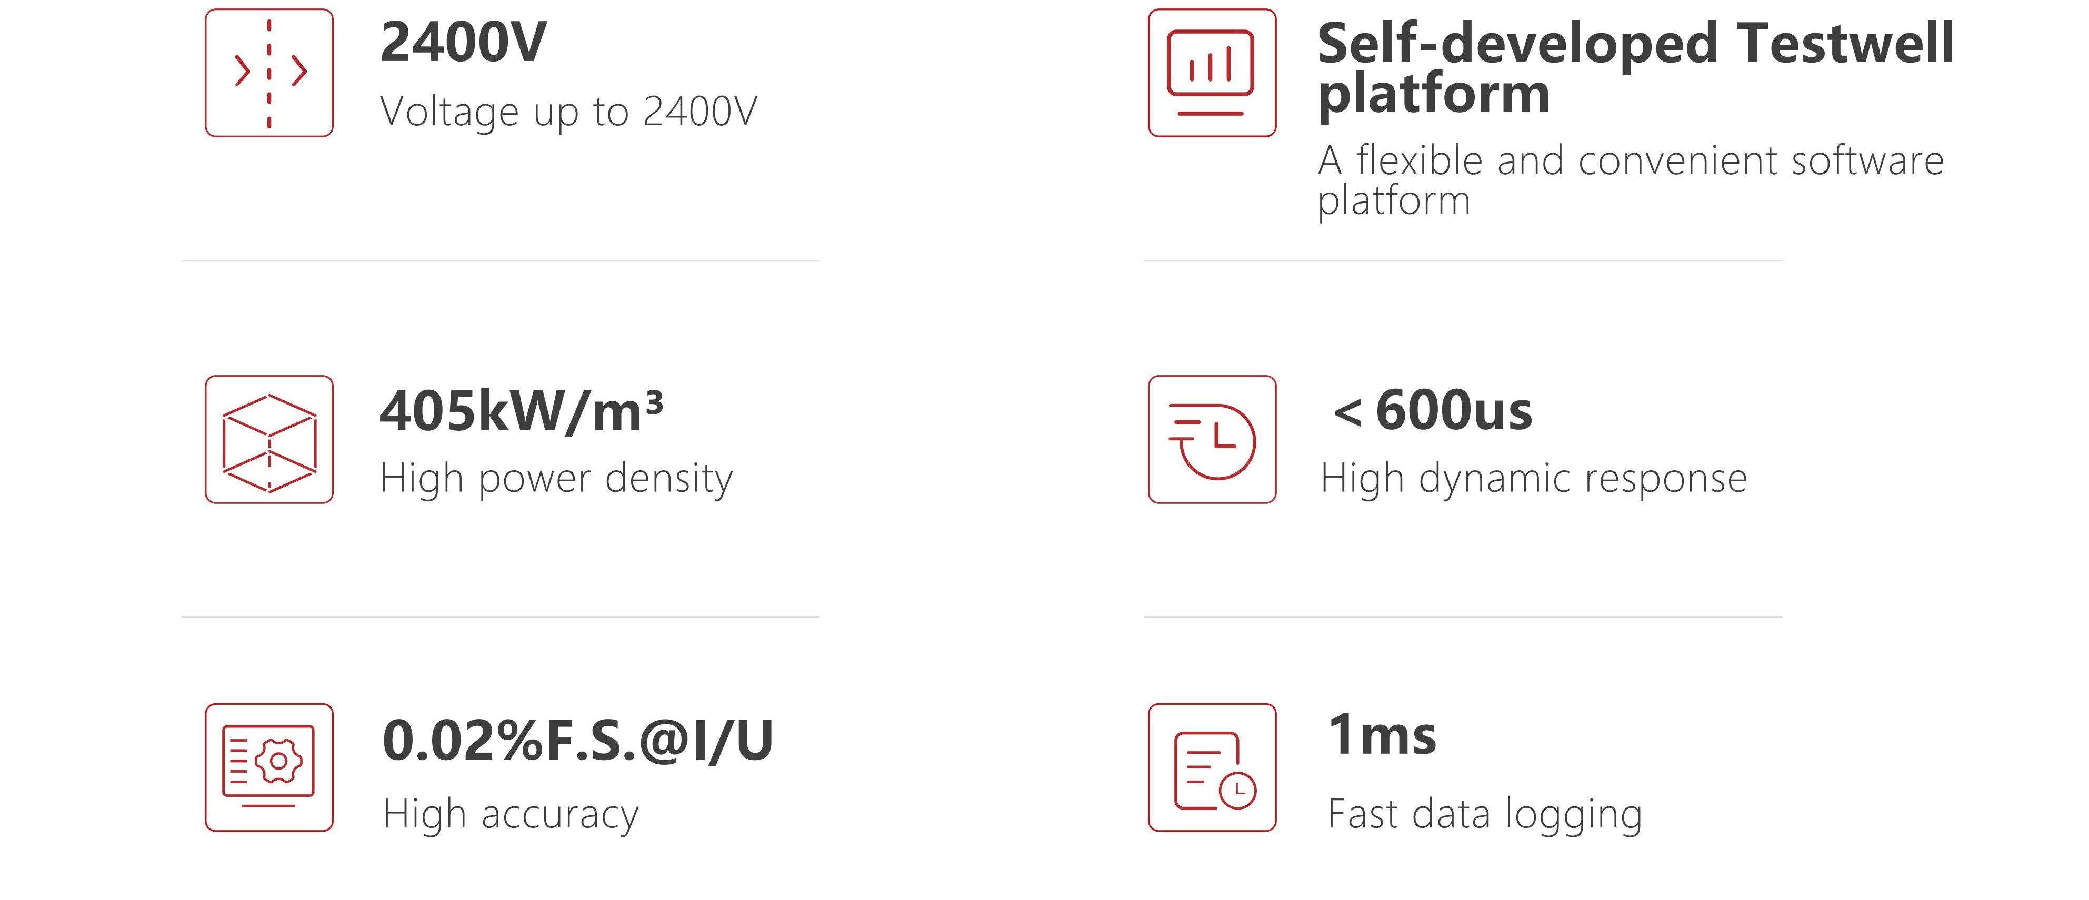Click the 2400V voltage icon
Viewport: 2089px width, 900px height.
269,73
